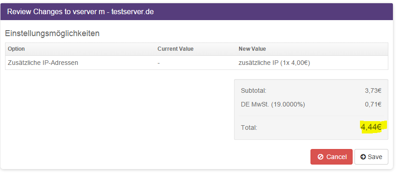Click the Save button
This screenshot has width=403, height=181.
pyautogui.click(x=371, y=157)
